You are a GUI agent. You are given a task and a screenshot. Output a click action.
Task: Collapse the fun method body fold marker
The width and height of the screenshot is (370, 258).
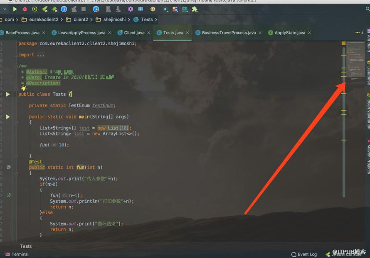(x=16, y=173)
